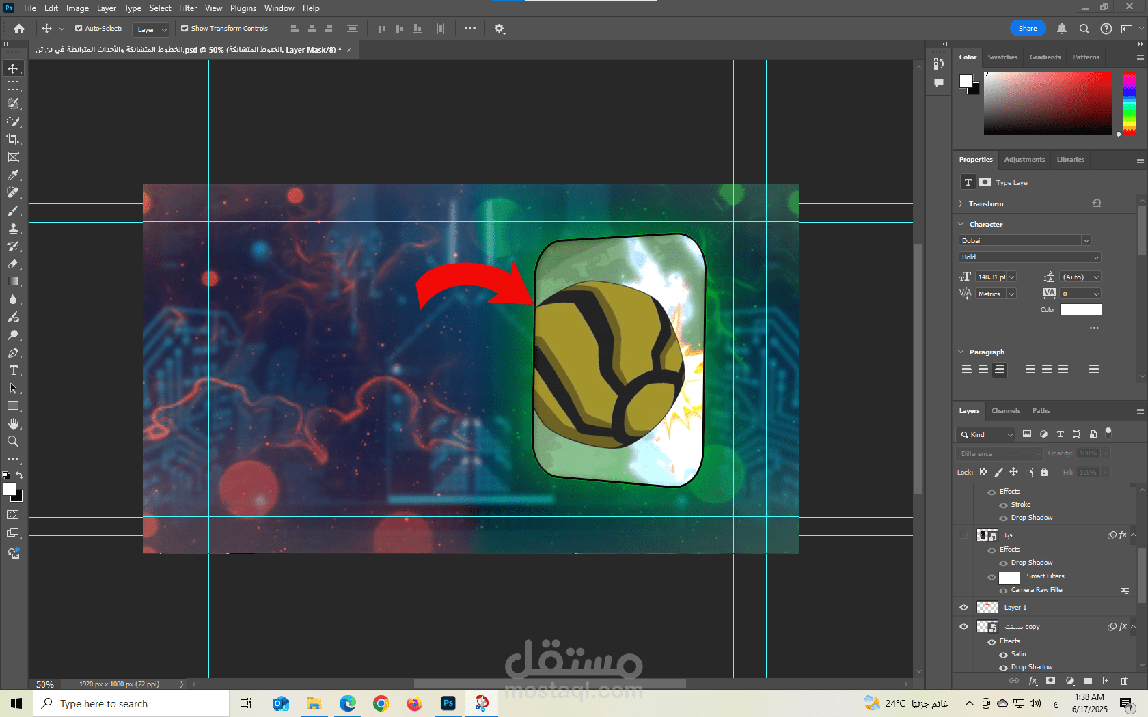Open the Metrics kerning dropdown

tap(1011, 294)
